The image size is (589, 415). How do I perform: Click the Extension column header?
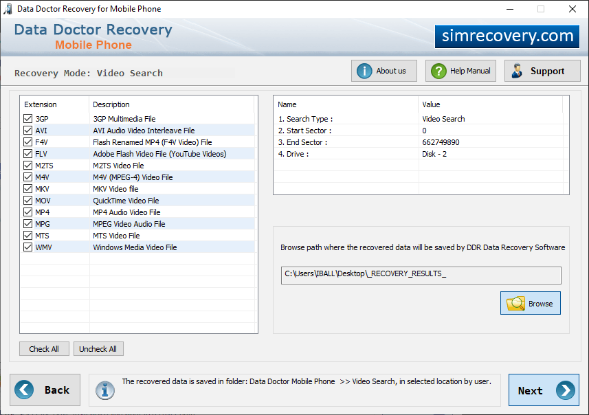pos(54,104)
